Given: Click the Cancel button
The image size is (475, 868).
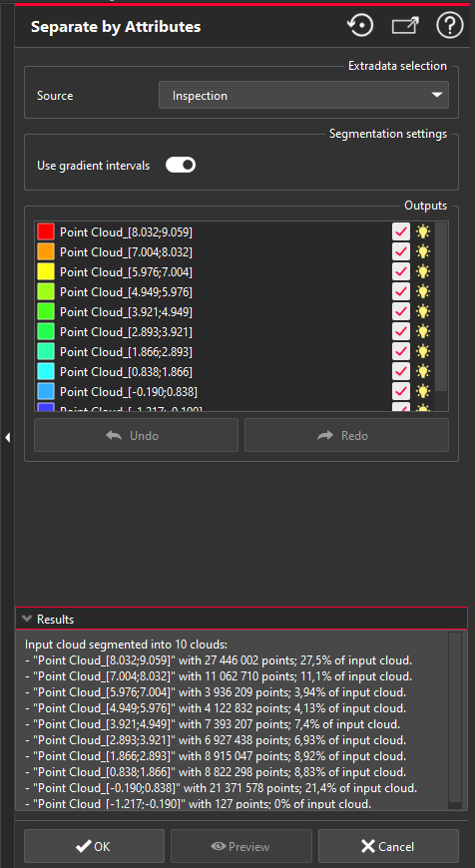Looking at the screenshot, I should click(388, 846).
